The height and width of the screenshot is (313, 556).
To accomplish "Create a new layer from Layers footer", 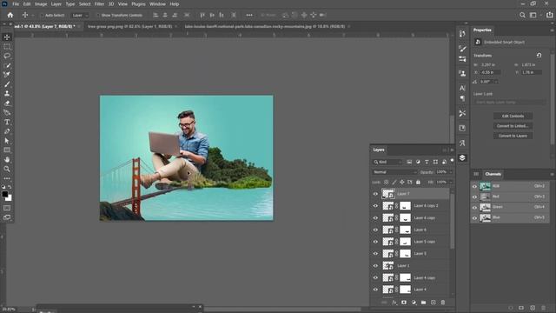I will (x=434, y=303).
